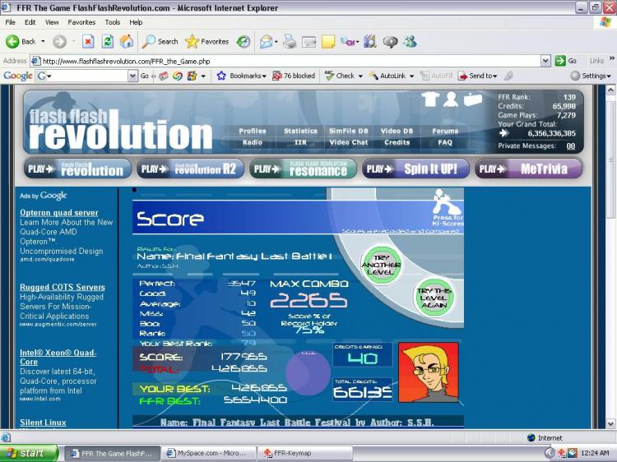Open the History toolbar icon

(244, 41)
